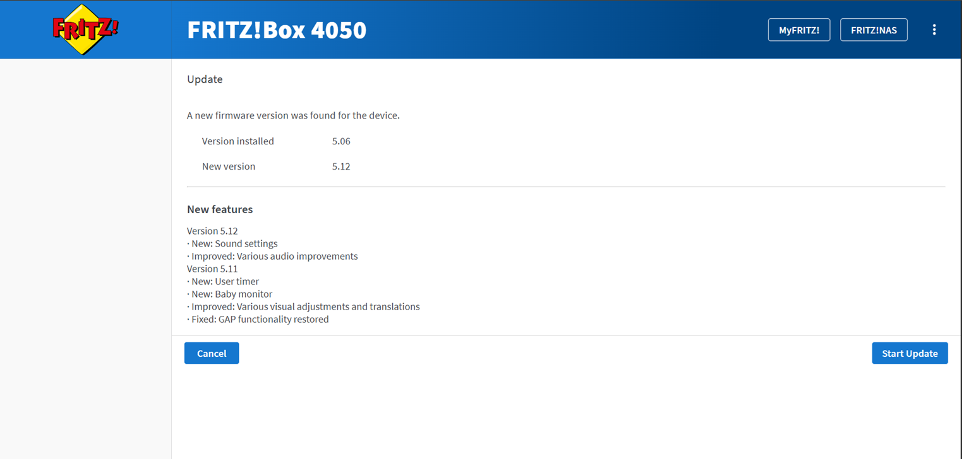The width and height of the screenshot is (962, 459).
Task: Open the three-dot overflow menu
Action: point(934,30)
